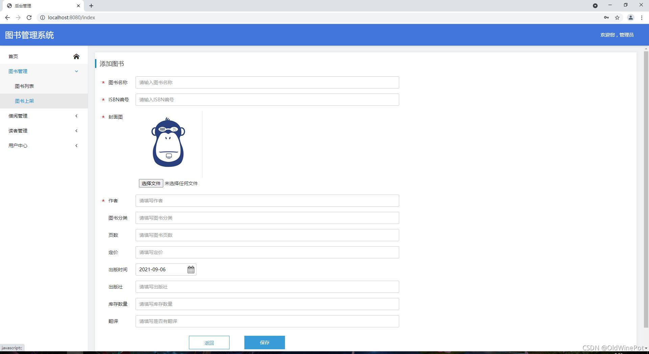
Task: Reload the page with the refresh icon
Action: [29, 18]
